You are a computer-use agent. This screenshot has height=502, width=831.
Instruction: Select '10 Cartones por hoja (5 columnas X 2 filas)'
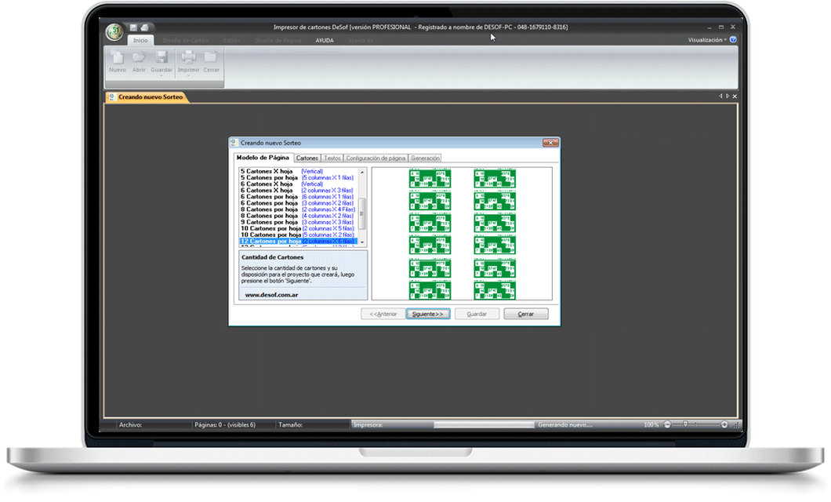(x=298, y=235)
